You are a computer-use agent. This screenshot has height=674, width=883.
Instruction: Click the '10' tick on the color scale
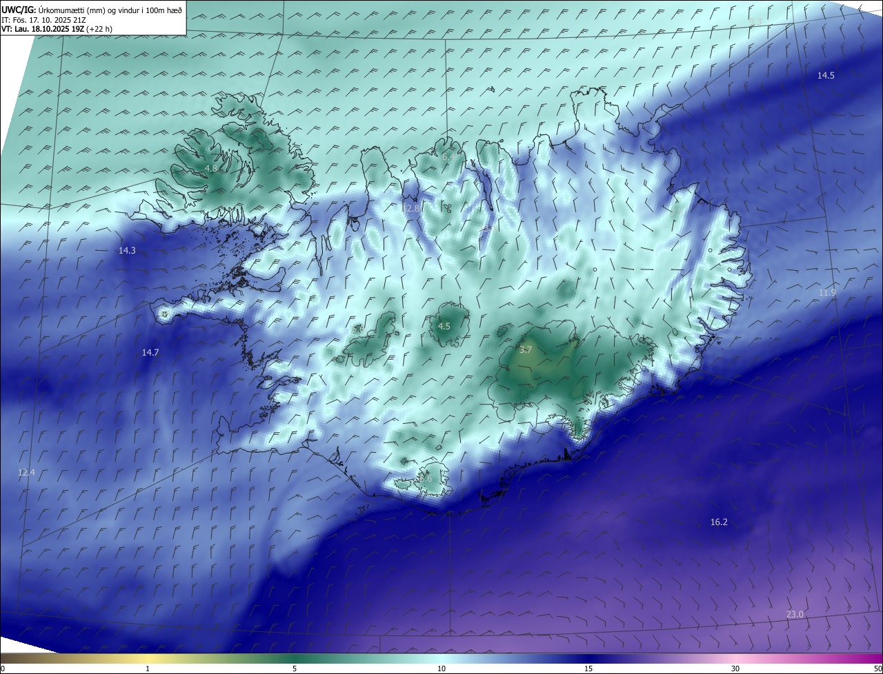(x=441, y=668)
